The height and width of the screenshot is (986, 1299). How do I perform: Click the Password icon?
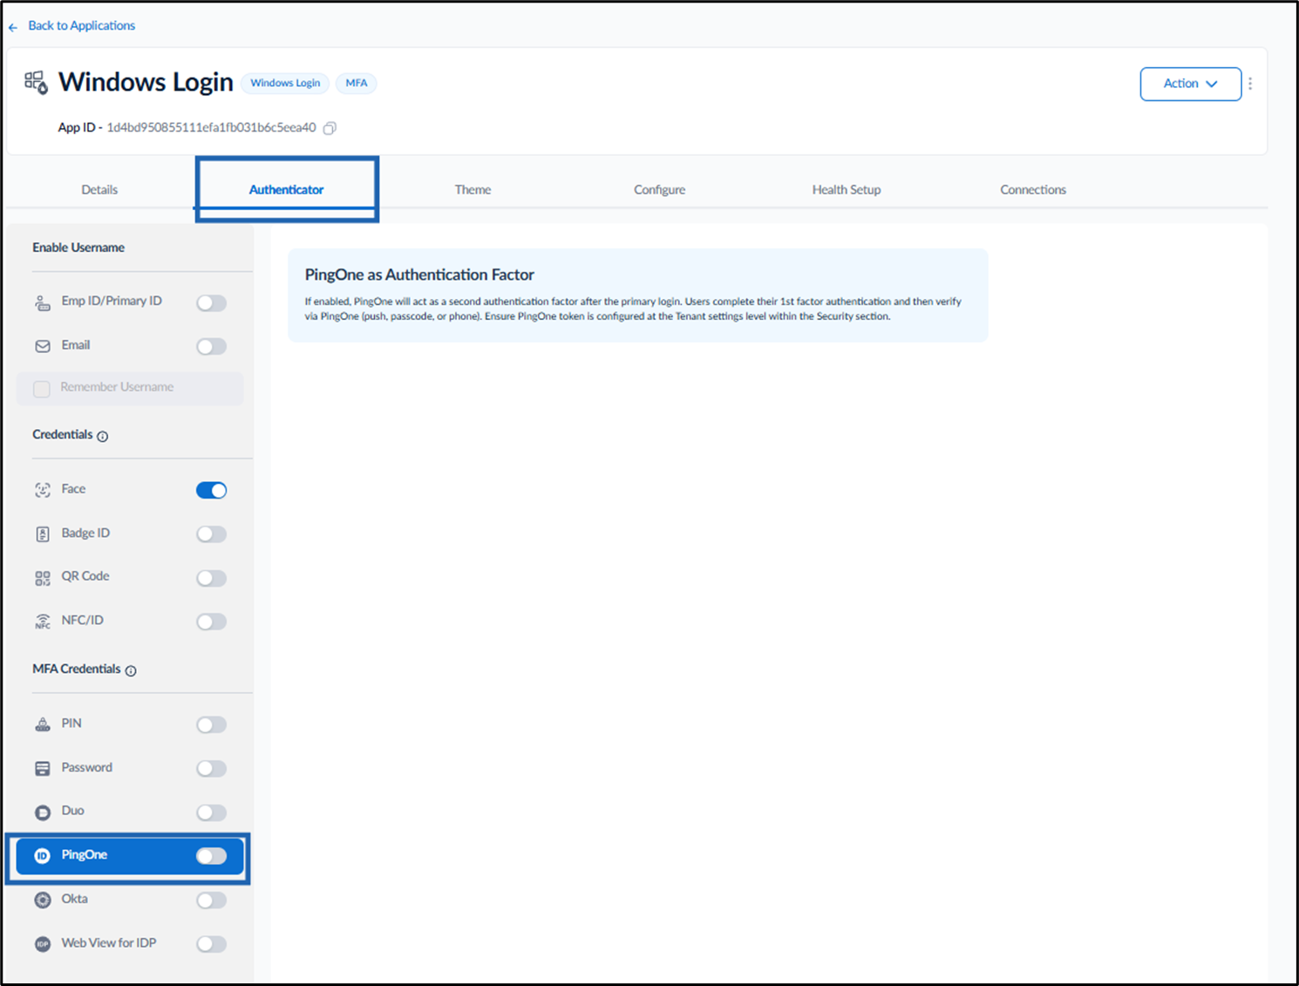[x=43, y=768]
